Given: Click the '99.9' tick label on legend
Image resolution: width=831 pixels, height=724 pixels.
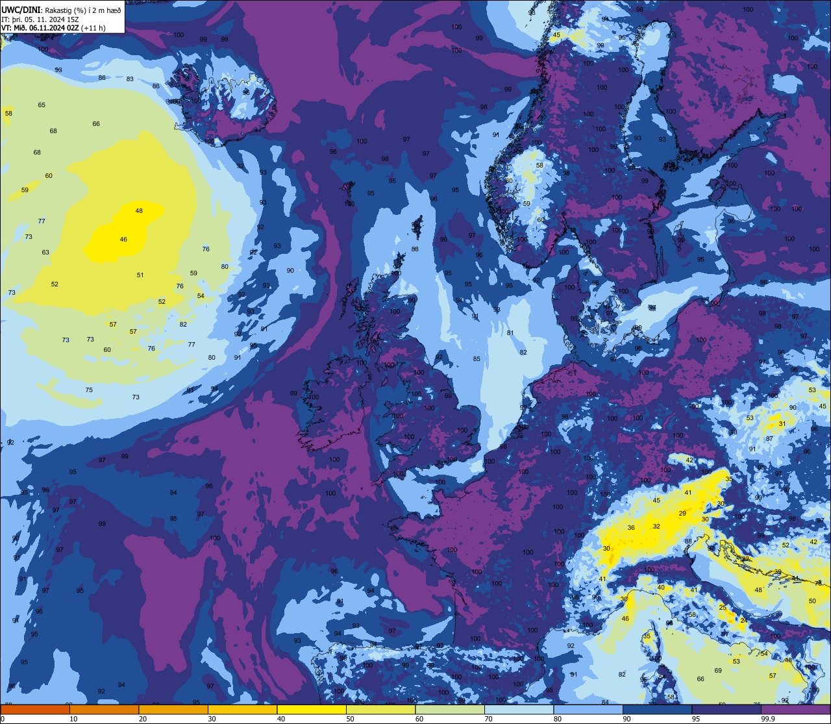Looking at the screenshot, I should (x=768, y=719).
